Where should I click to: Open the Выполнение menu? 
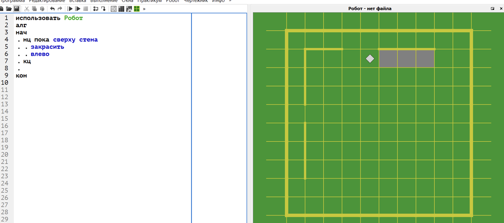[x=104, y=1]
